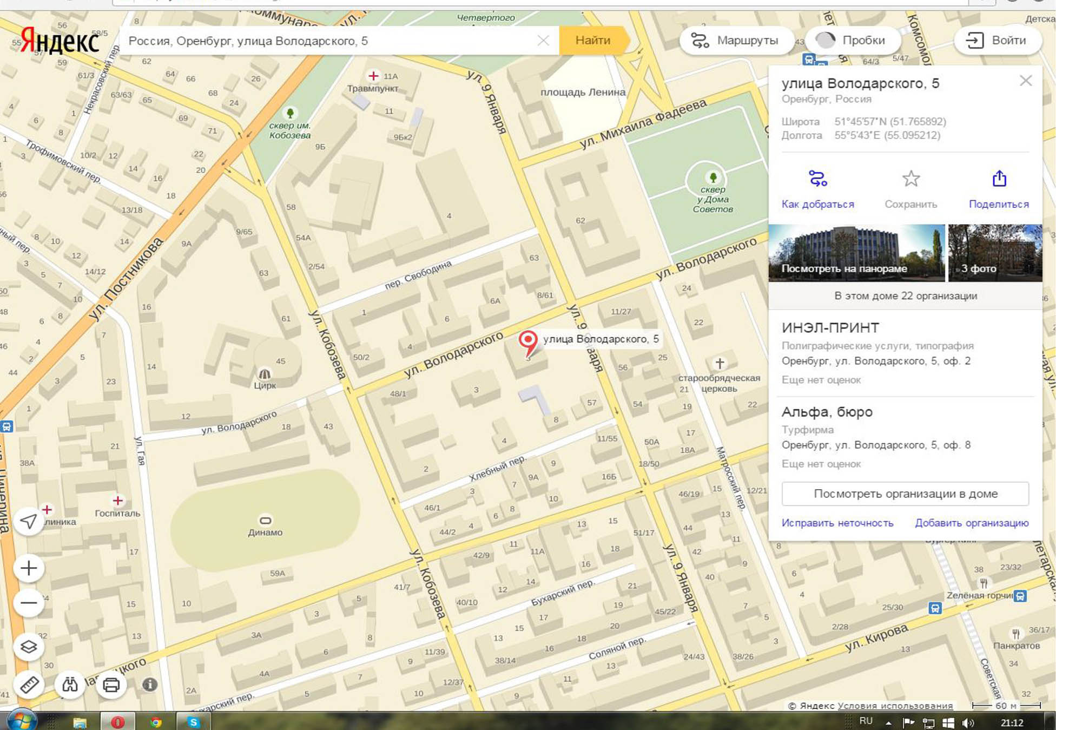Click the info icon at bottom left

[x=150, y=685]
